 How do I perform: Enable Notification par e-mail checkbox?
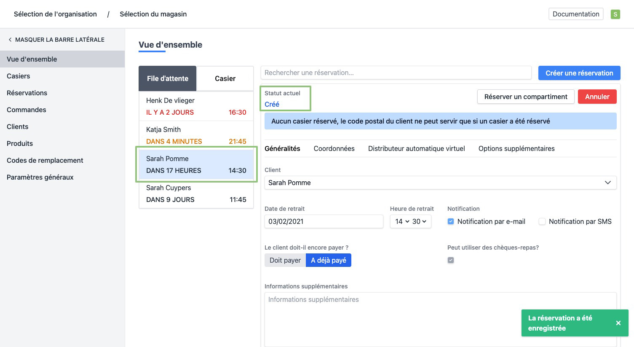tap(451, 221)
